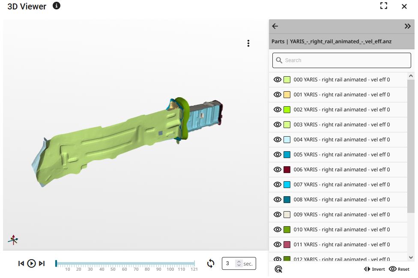Click the Reset visibility button

click(x=399, y=269)
